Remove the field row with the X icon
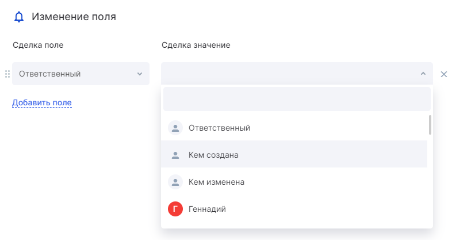Screen dimensions: 452x240 (x=443, y=74)
